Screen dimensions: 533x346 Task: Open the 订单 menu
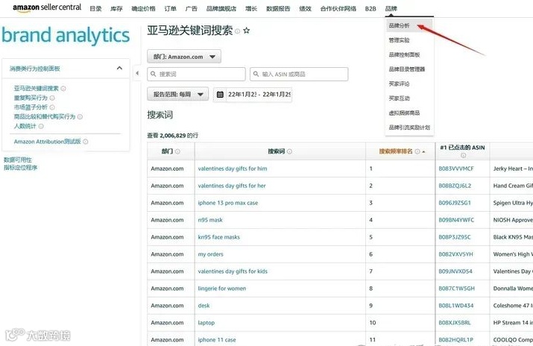click(170, 9)
